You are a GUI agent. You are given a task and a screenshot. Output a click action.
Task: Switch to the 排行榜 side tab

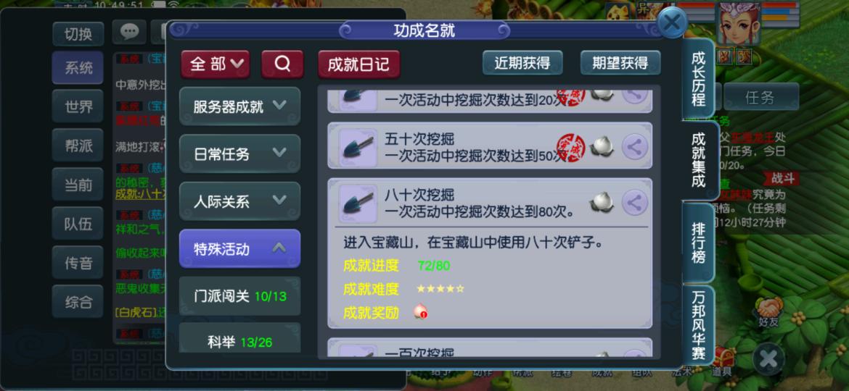point(698,243)
